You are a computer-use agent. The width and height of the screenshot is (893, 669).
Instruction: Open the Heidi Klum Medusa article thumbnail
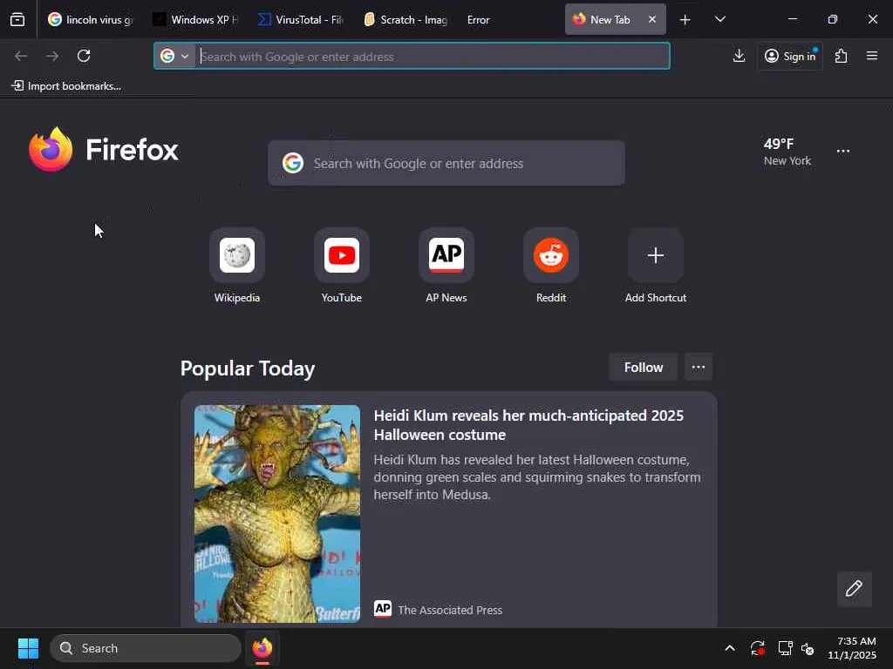tap(277, 514)
